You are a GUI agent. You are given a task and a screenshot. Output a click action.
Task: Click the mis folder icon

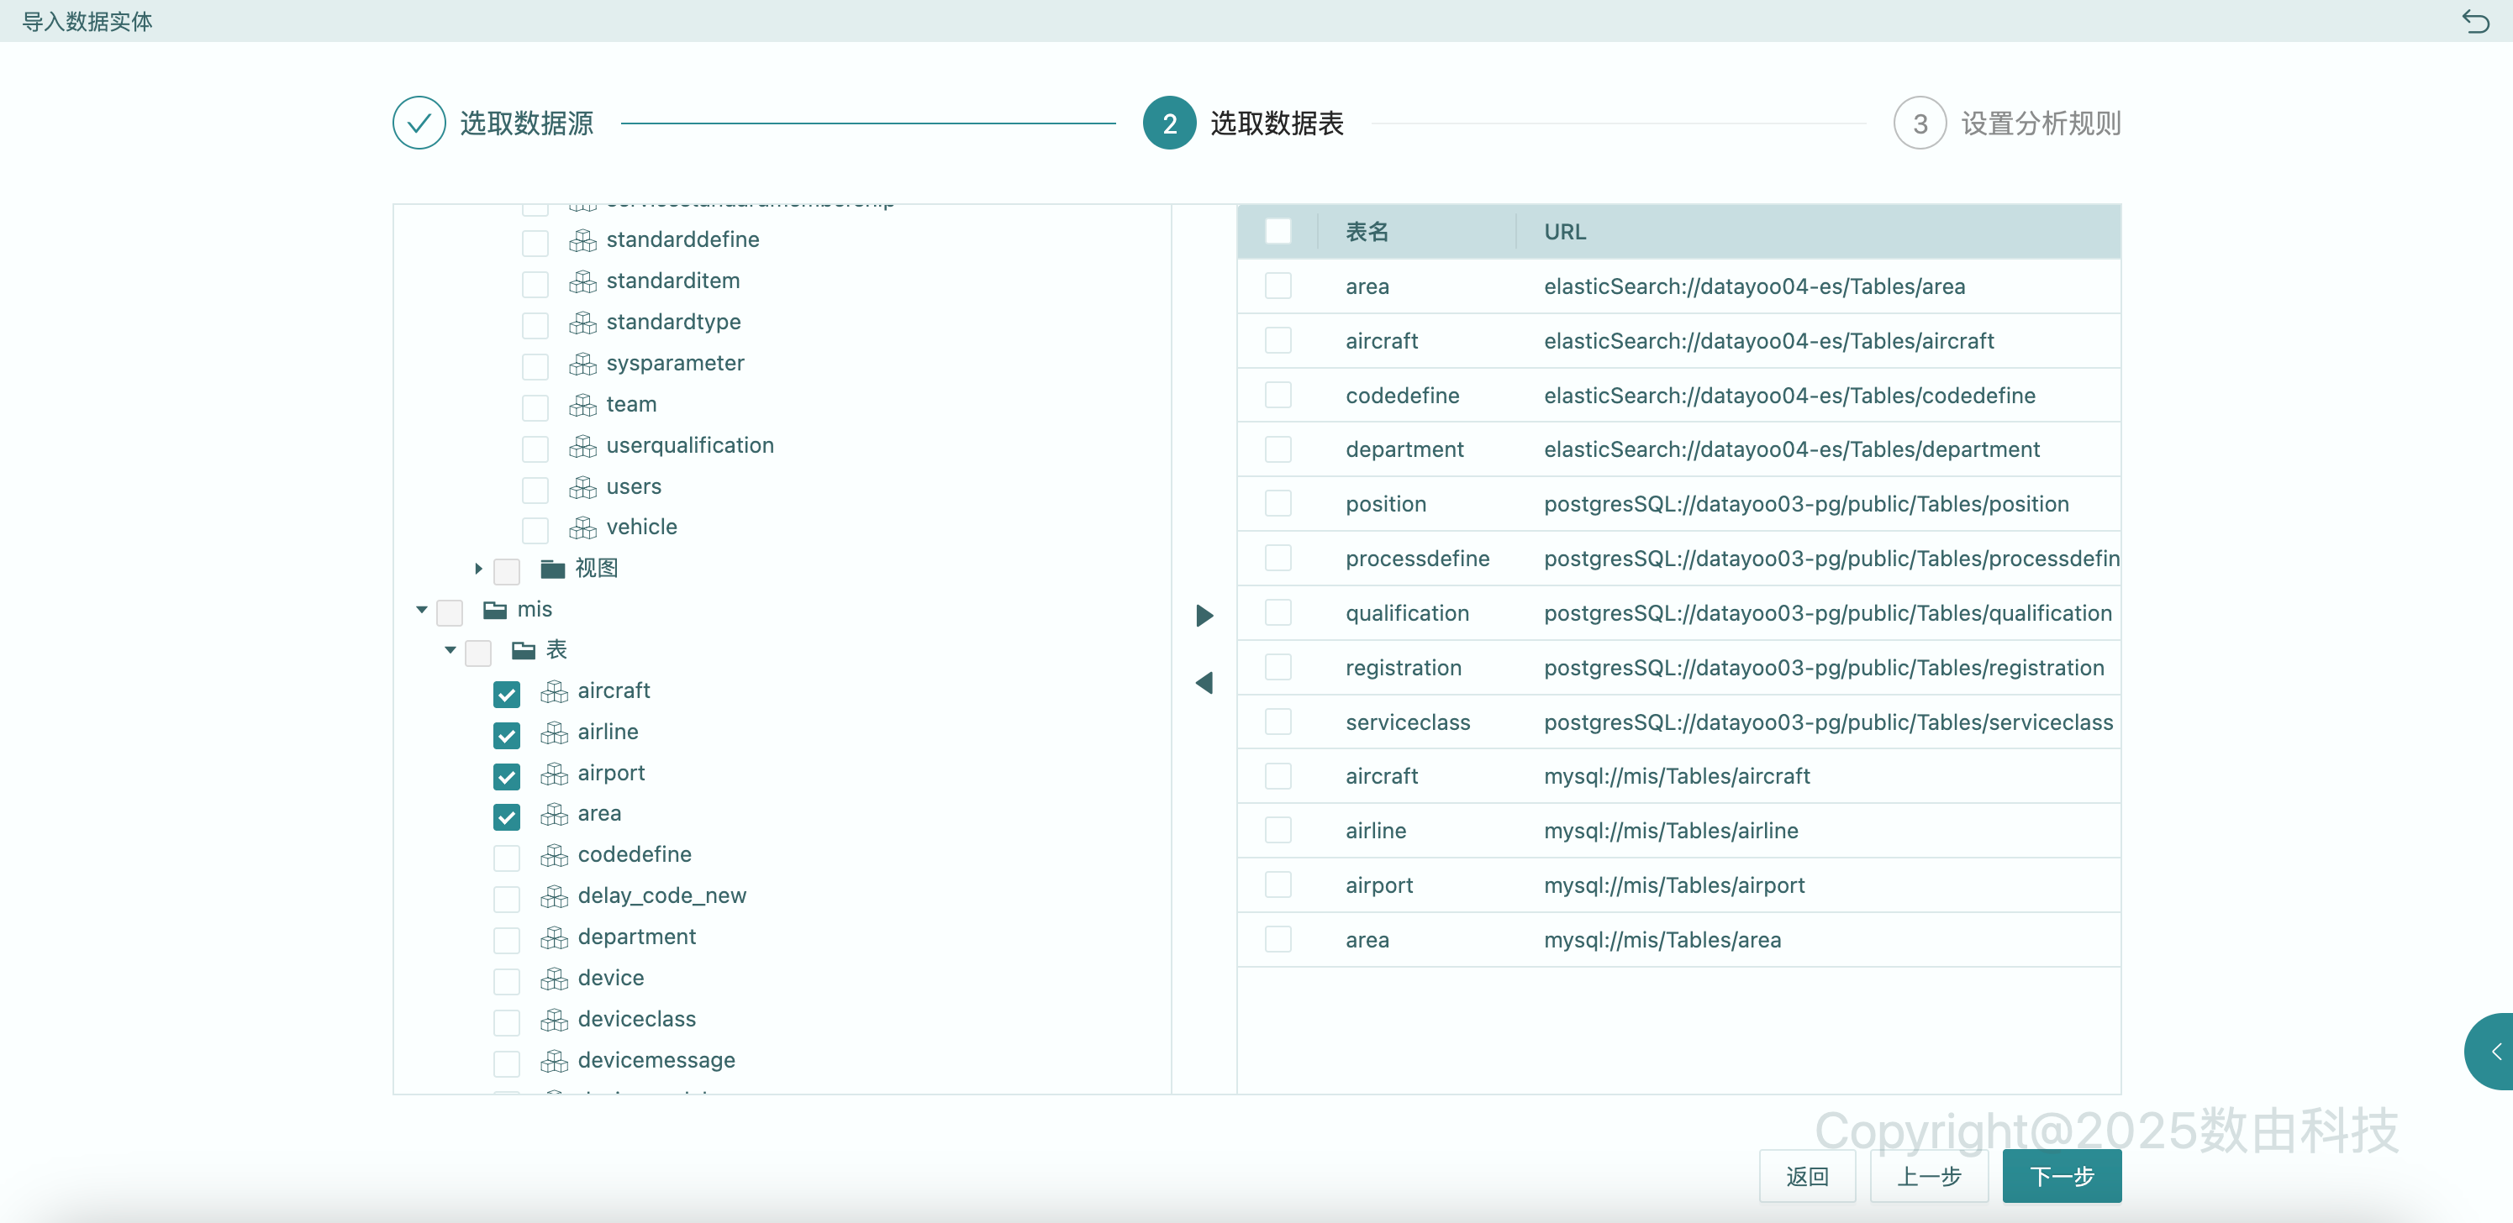496,610
